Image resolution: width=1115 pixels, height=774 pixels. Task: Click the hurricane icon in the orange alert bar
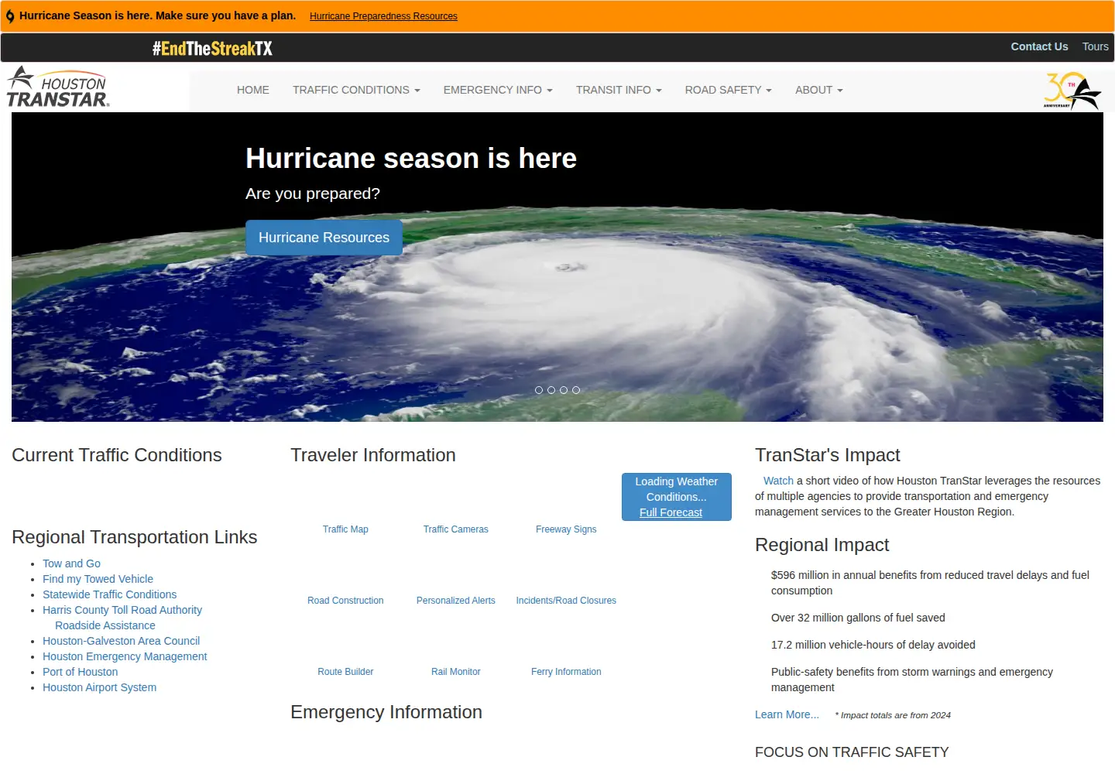(x=10, y=16)
